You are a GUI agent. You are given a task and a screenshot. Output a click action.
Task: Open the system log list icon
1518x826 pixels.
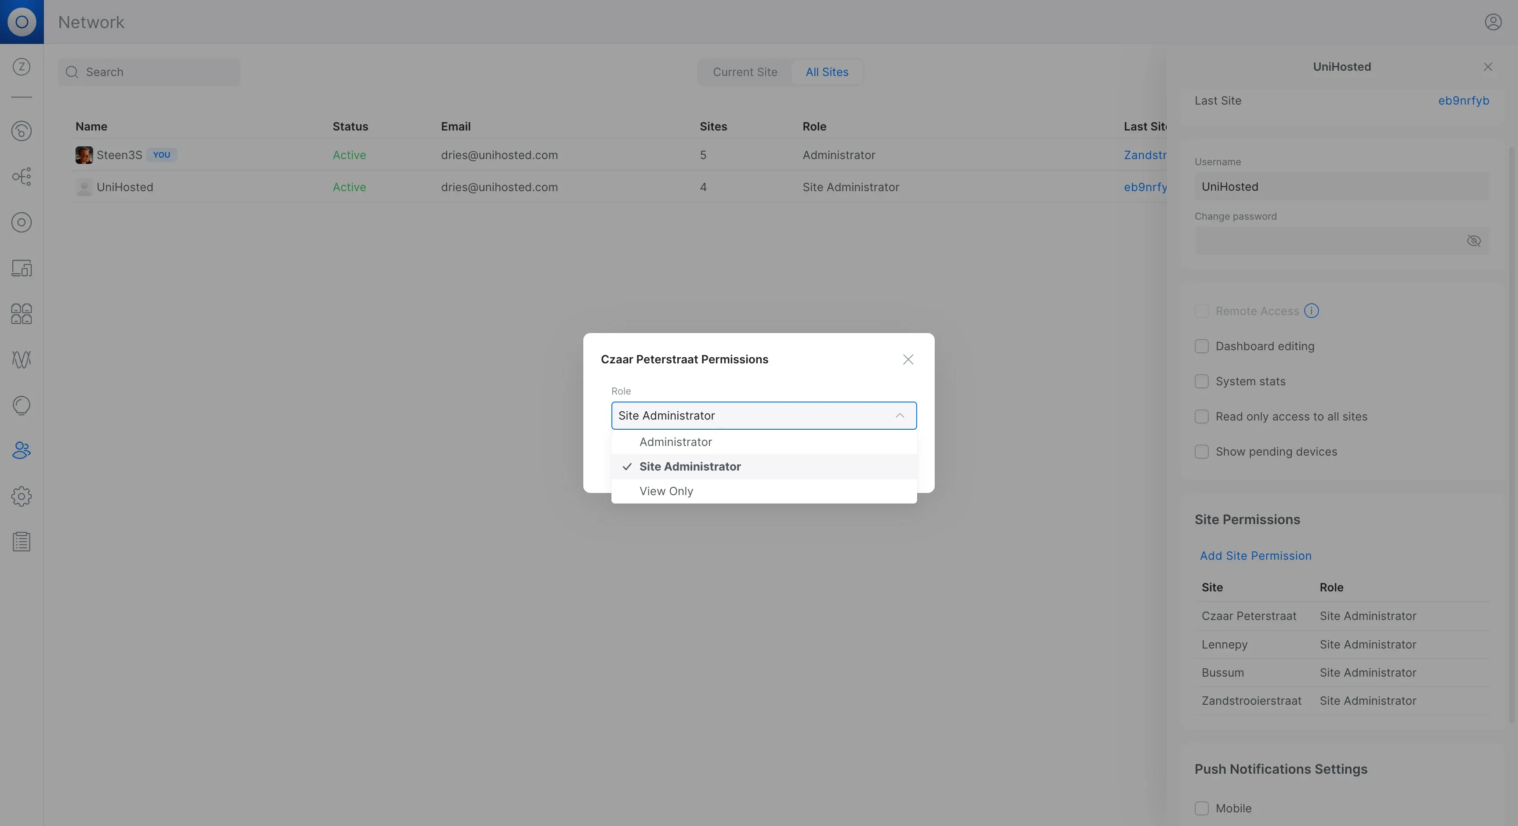[21, 542]
